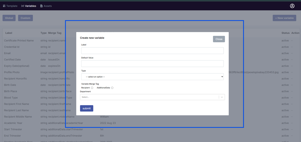Select the Recipient merge tag radio button
The image size is (301, 142).
92,88
